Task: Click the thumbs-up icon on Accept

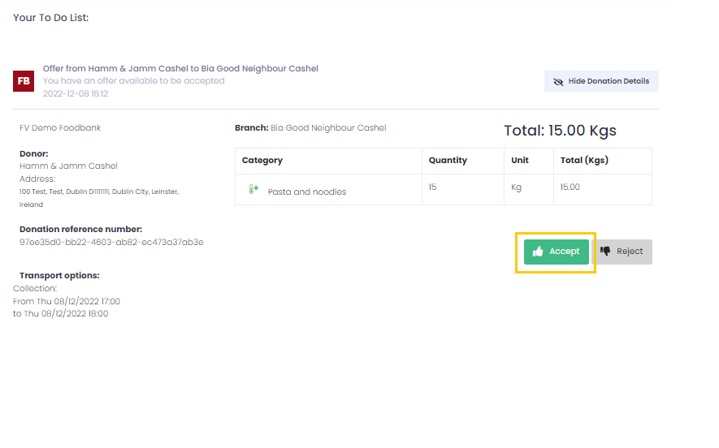Action: (538, 252)
